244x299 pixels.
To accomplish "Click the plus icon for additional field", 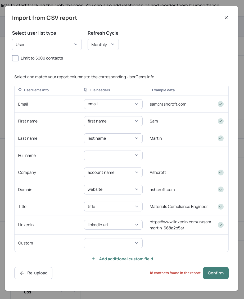I will [93, 259].
